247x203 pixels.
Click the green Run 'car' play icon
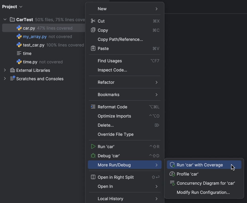(x=93, y=146)
